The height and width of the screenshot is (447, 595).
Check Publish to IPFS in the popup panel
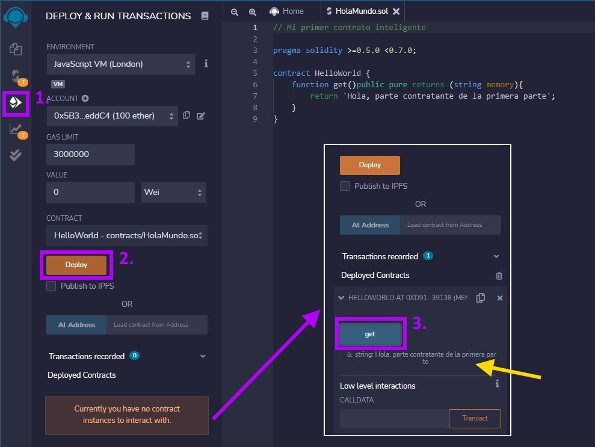coord(345,186)
